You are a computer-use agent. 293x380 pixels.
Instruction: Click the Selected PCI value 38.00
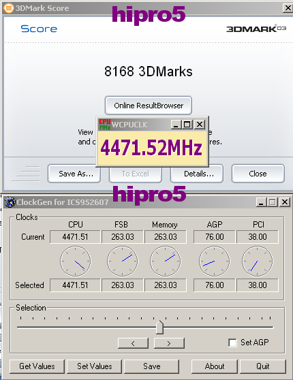tap(258, 285)
